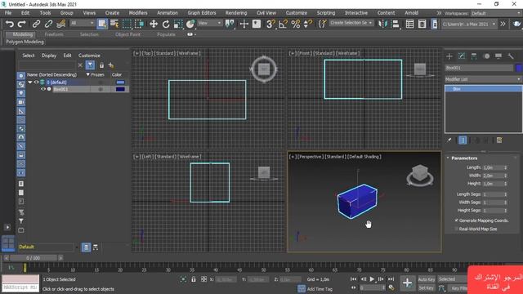Toggle the Percent Snap button
The height and width of the screenshot is (294, 523).
click(x=296, y=24)
